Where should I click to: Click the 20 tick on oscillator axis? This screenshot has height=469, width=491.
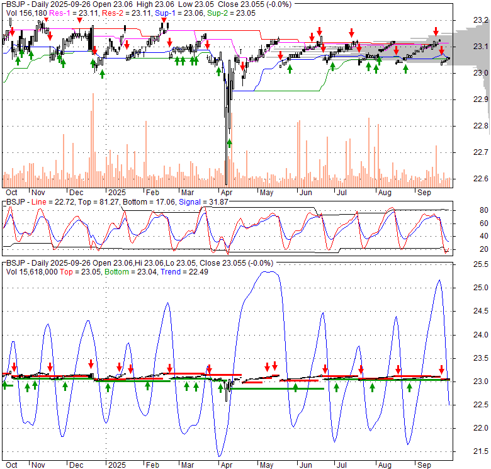click(x=484, y=249)
